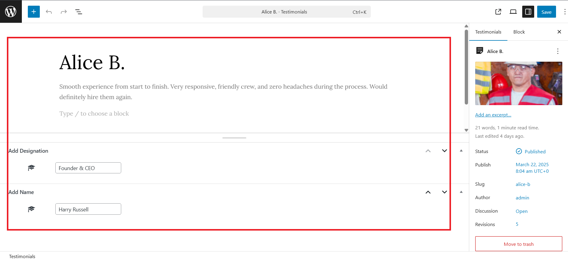This screenshot has height=259, width=568.
Task: Open the device preview laptop icon
Action: click(513, 12)
